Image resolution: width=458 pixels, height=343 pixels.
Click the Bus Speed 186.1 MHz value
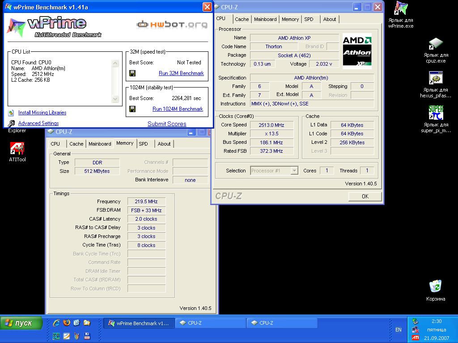[x=271, y=142]
